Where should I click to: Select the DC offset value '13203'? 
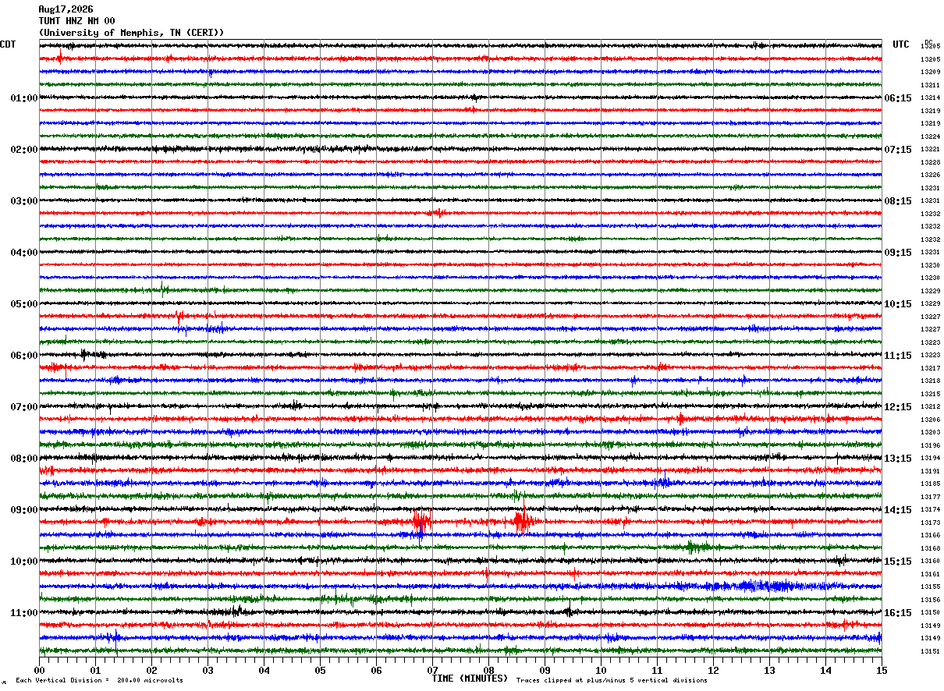(x=930, y=433)
